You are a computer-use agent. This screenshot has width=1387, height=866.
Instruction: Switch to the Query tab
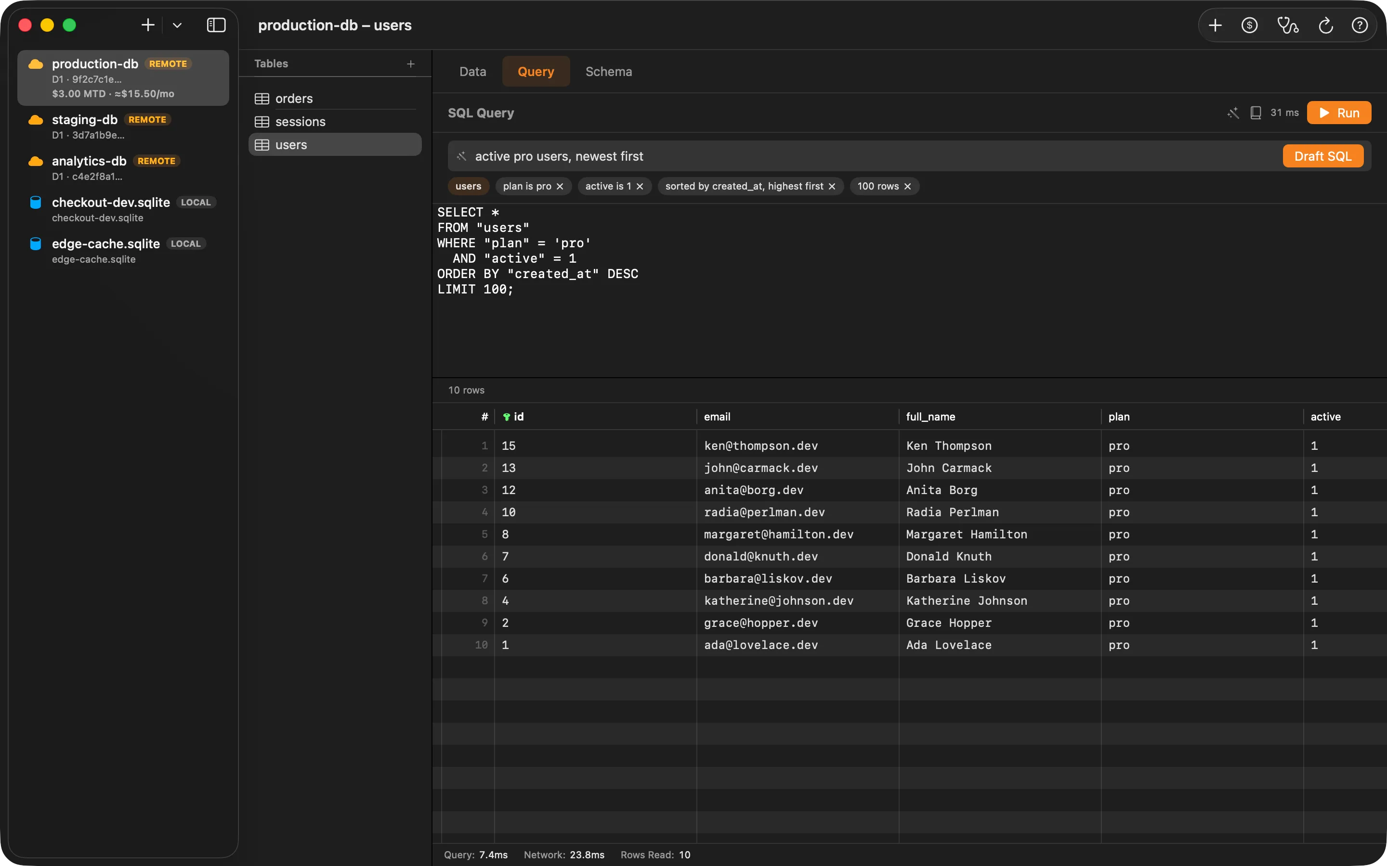tap(536, 72)
